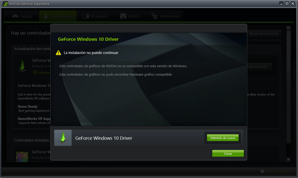Screen dimensions: 298x178
Task: Click the NVIDIA logo in title bar
Action: tap(6, 4)
